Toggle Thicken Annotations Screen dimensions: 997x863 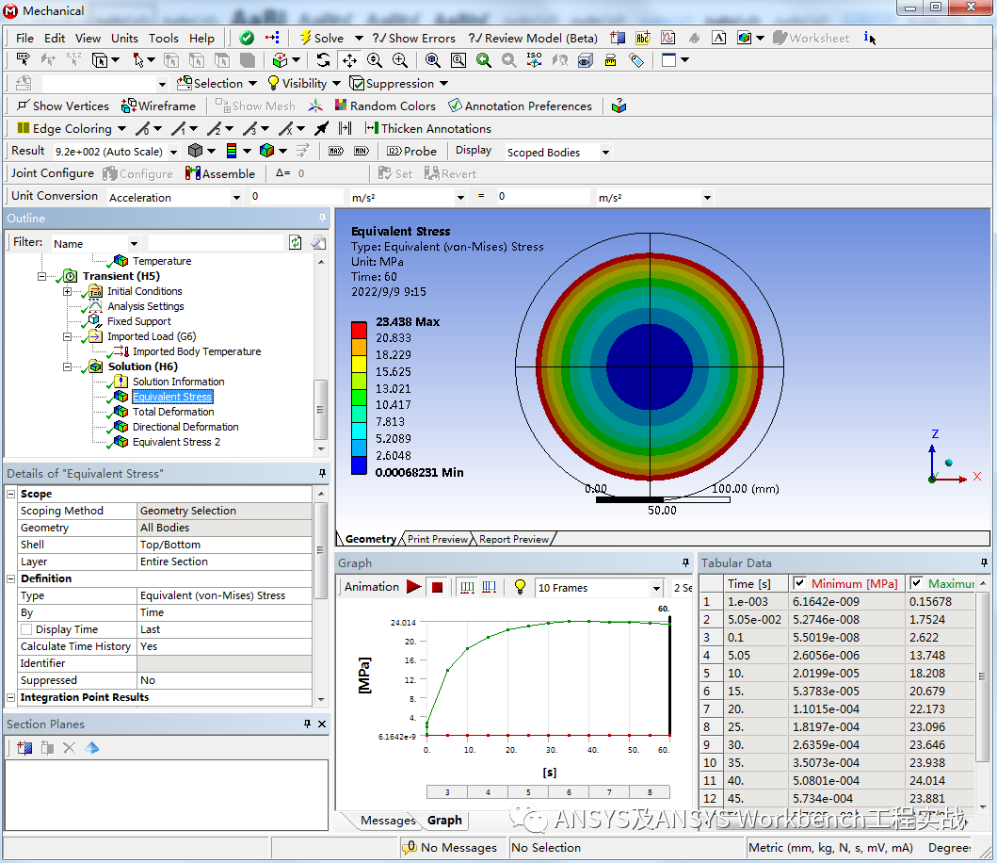click(428, 128)
